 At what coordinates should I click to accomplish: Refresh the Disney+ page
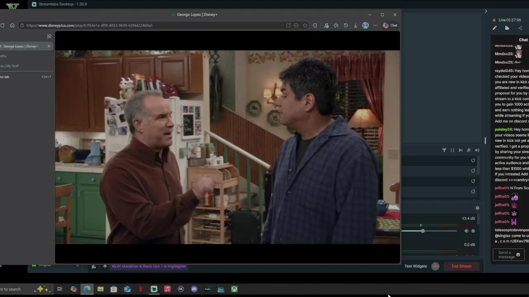pos(2,25)
